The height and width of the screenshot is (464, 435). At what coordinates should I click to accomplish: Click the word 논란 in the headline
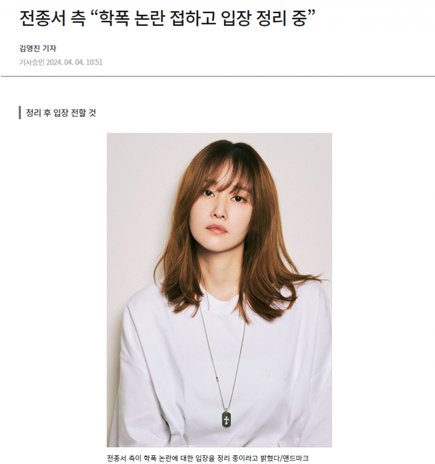(x=149, y=18)
